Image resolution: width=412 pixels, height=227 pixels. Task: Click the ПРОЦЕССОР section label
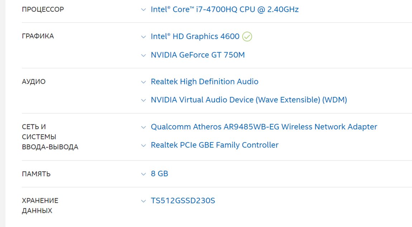pyautogui.click(x=43, y=10)
